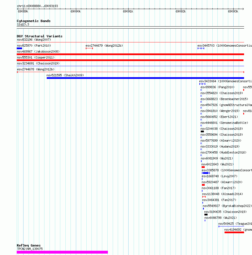
Task: Select the nsv5920487 (Almarri2020) red bar
Action: point(203,185)
